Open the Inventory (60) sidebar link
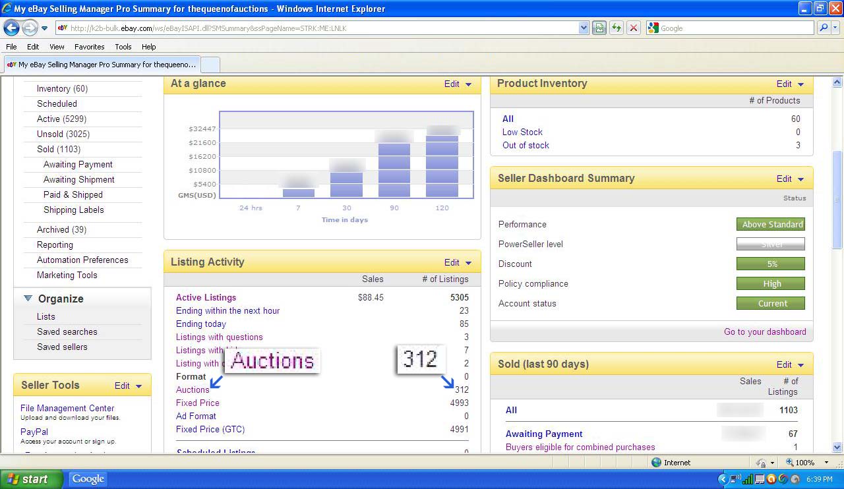844x489 pixels. coord(62,88)
